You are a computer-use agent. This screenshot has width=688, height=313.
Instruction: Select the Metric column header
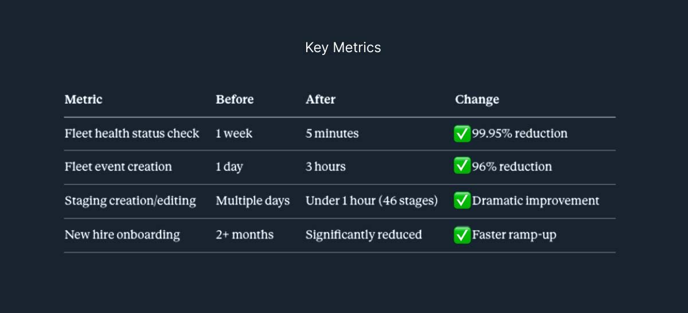click(83, 99)
